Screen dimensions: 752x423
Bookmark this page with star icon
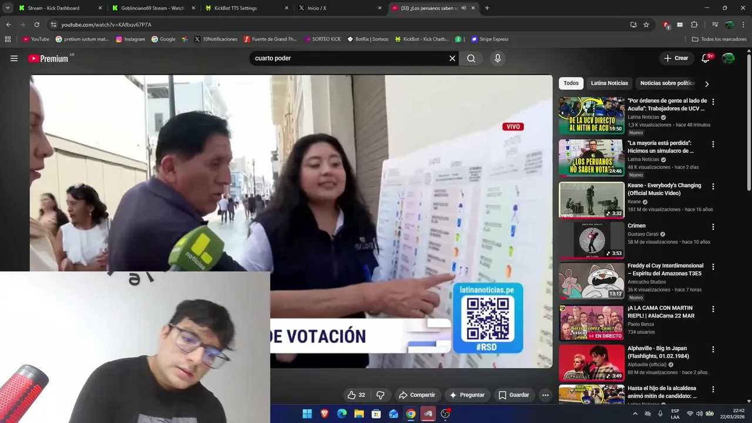click(x=646, y=25)
